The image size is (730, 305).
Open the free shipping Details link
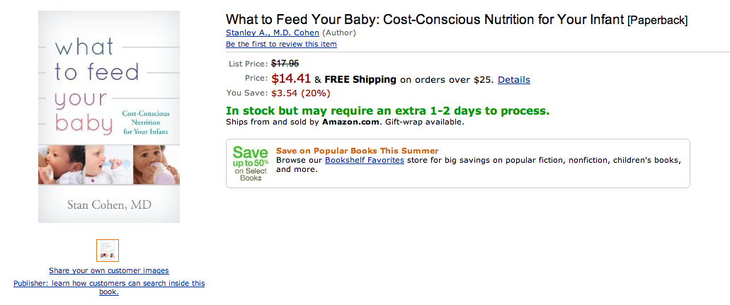tap(514, 80)
